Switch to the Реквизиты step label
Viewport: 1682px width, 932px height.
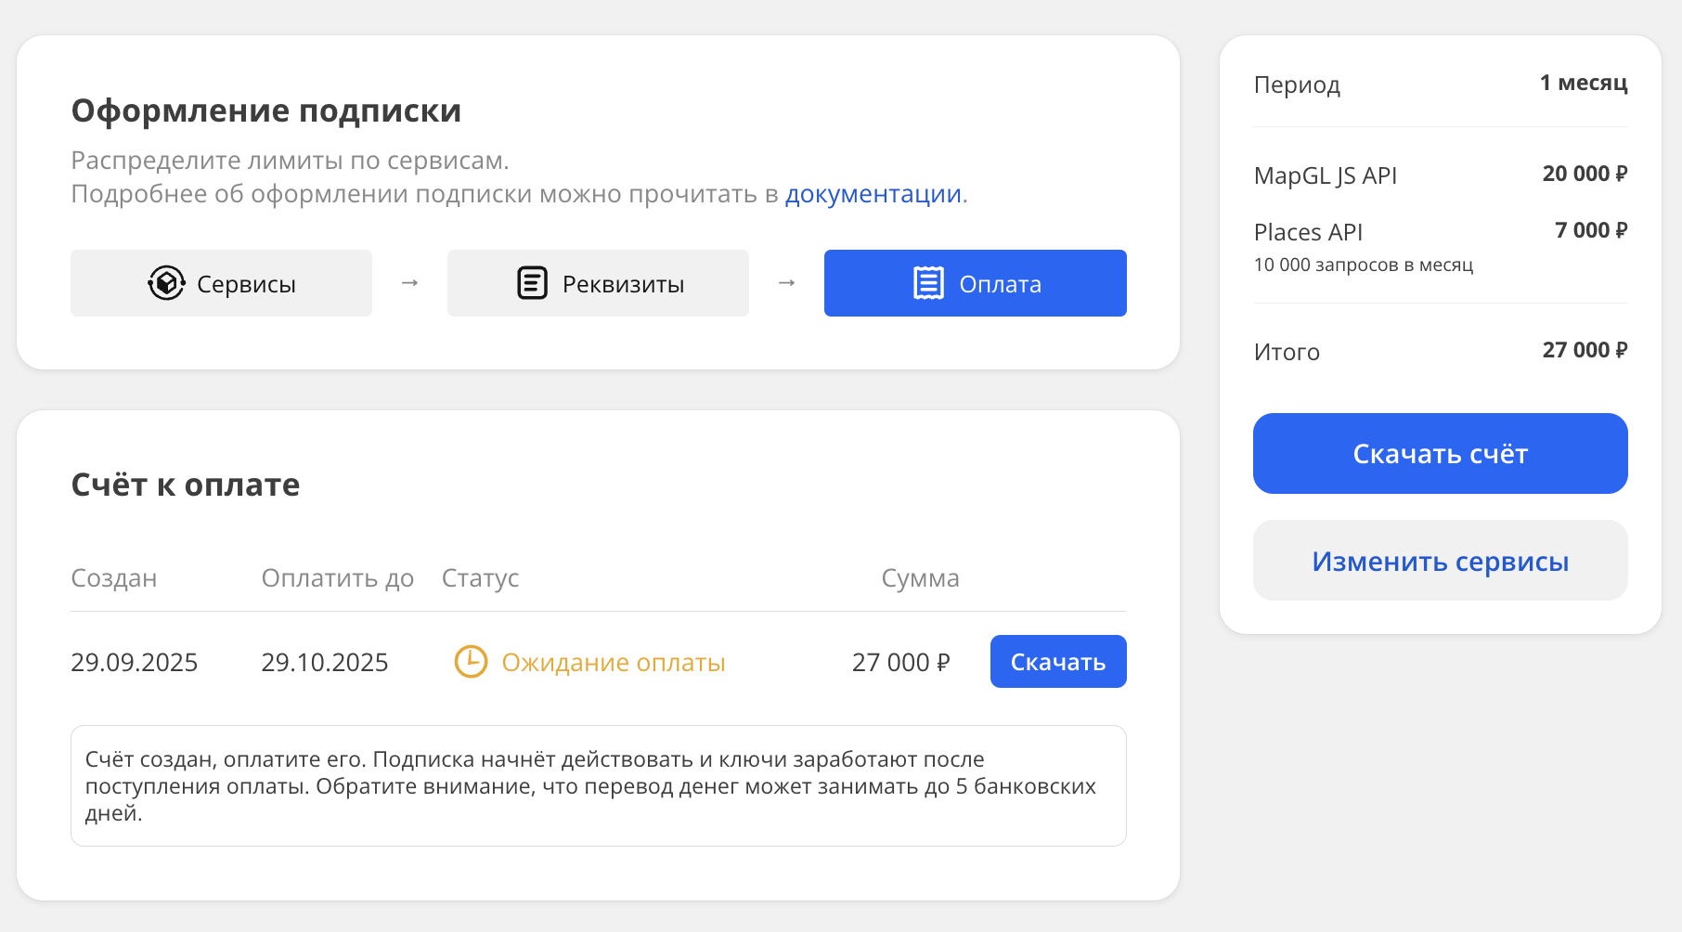623,284
